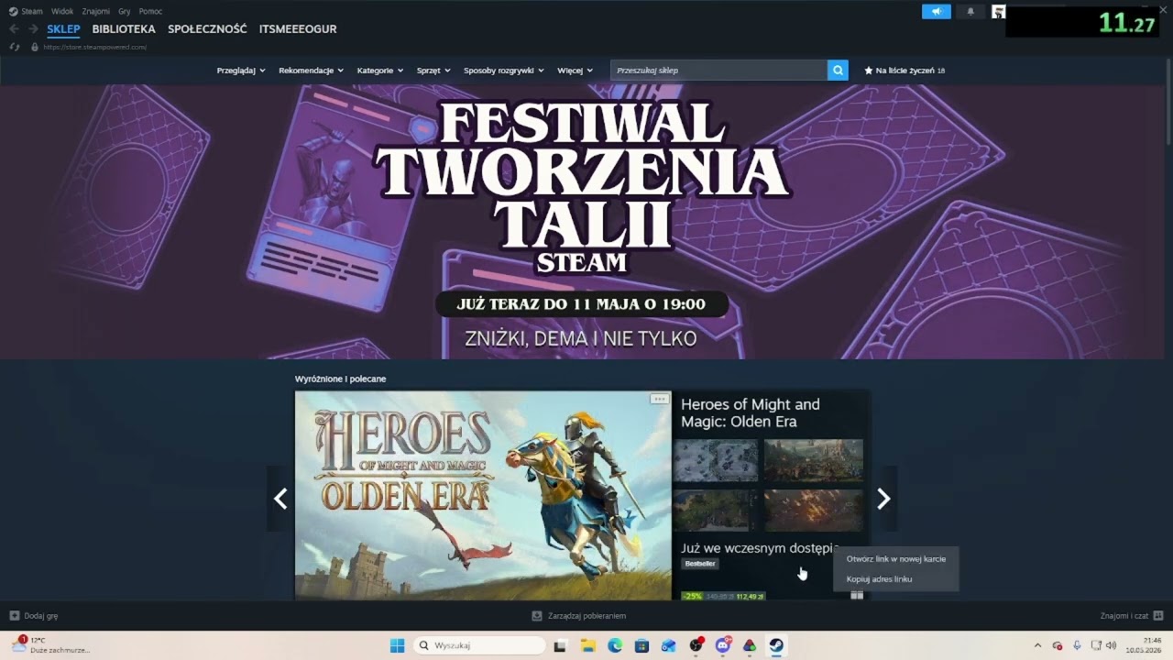Click Heroes of Might and Magic: Olden Era title

tap(751, 412)
